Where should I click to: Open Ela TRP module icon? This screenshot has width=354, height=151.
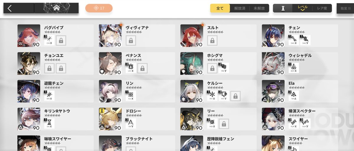click(294, 96)
